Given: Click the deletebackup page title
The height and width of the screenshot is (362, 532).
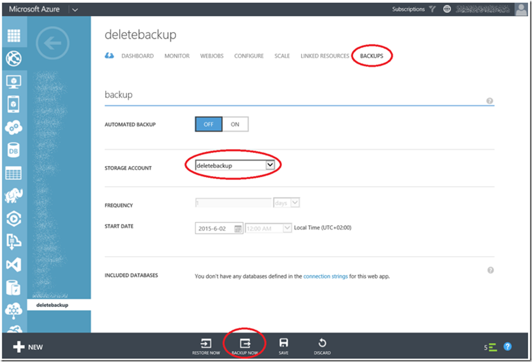Looking at the screenshot, I should (x=140, y=34).
